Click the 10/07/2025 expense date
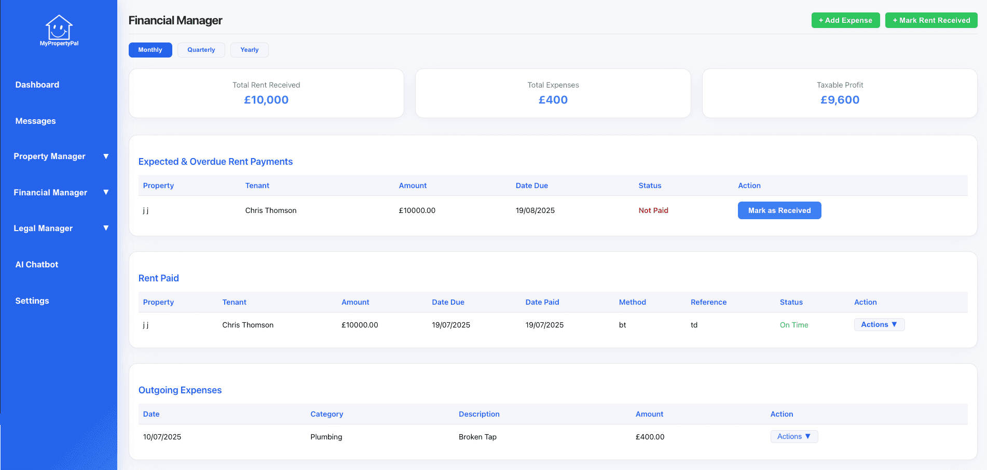This screenshot has height=470, width=987. click(162, 437)
